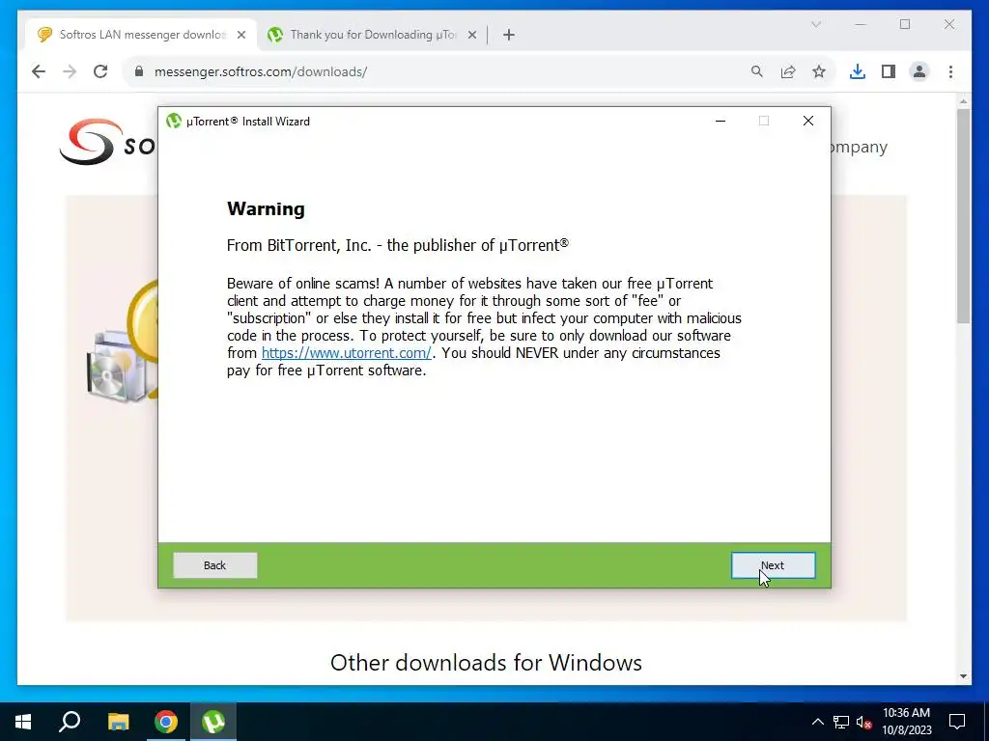Toggle the Chrome side panel
Image resolution: width=989 pixels, height=741 pixels.
pyautogui.click(x=889, y=71)
